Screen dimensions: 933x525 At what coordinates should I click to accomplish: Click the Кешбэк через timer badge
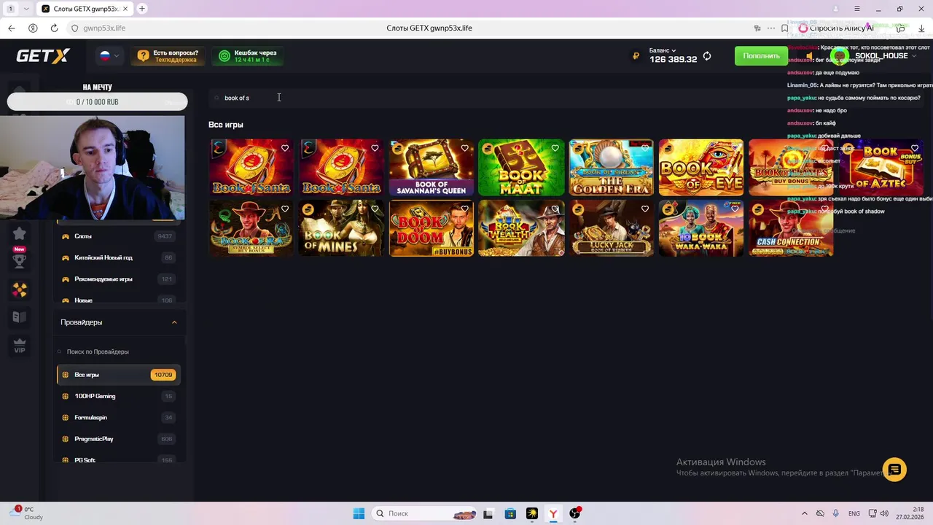coord(248,56)
